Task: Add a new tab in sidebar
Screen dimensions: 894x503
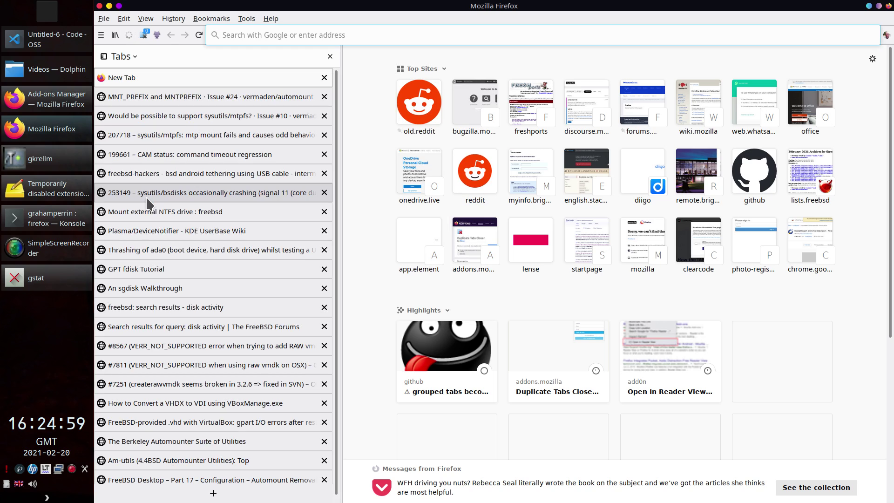Action: pyautogui.click(x=213, y=493)
